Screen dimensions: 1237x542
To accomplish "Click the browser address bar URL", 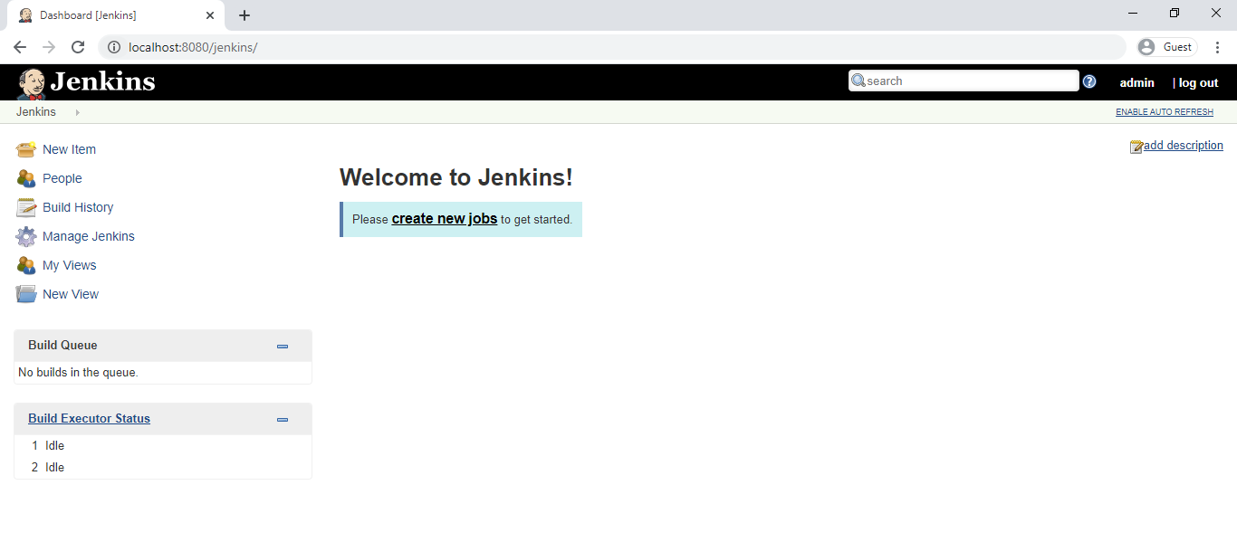I will 193,47.
